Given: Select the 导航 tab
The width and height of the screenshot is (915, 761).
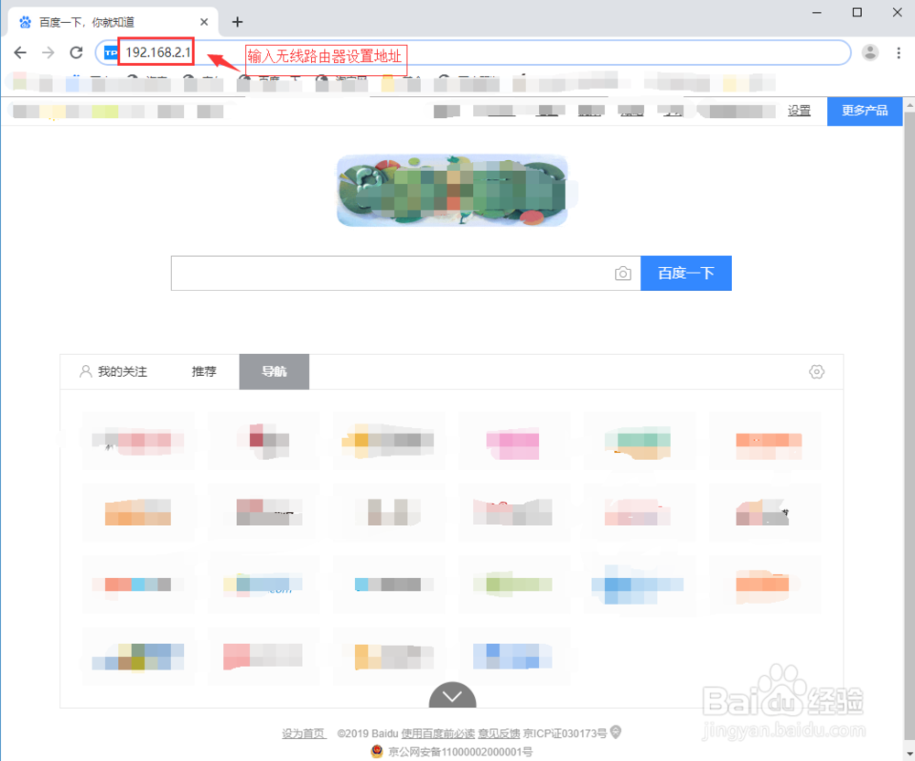Looking at the screenshot, I should coord(274,371).
